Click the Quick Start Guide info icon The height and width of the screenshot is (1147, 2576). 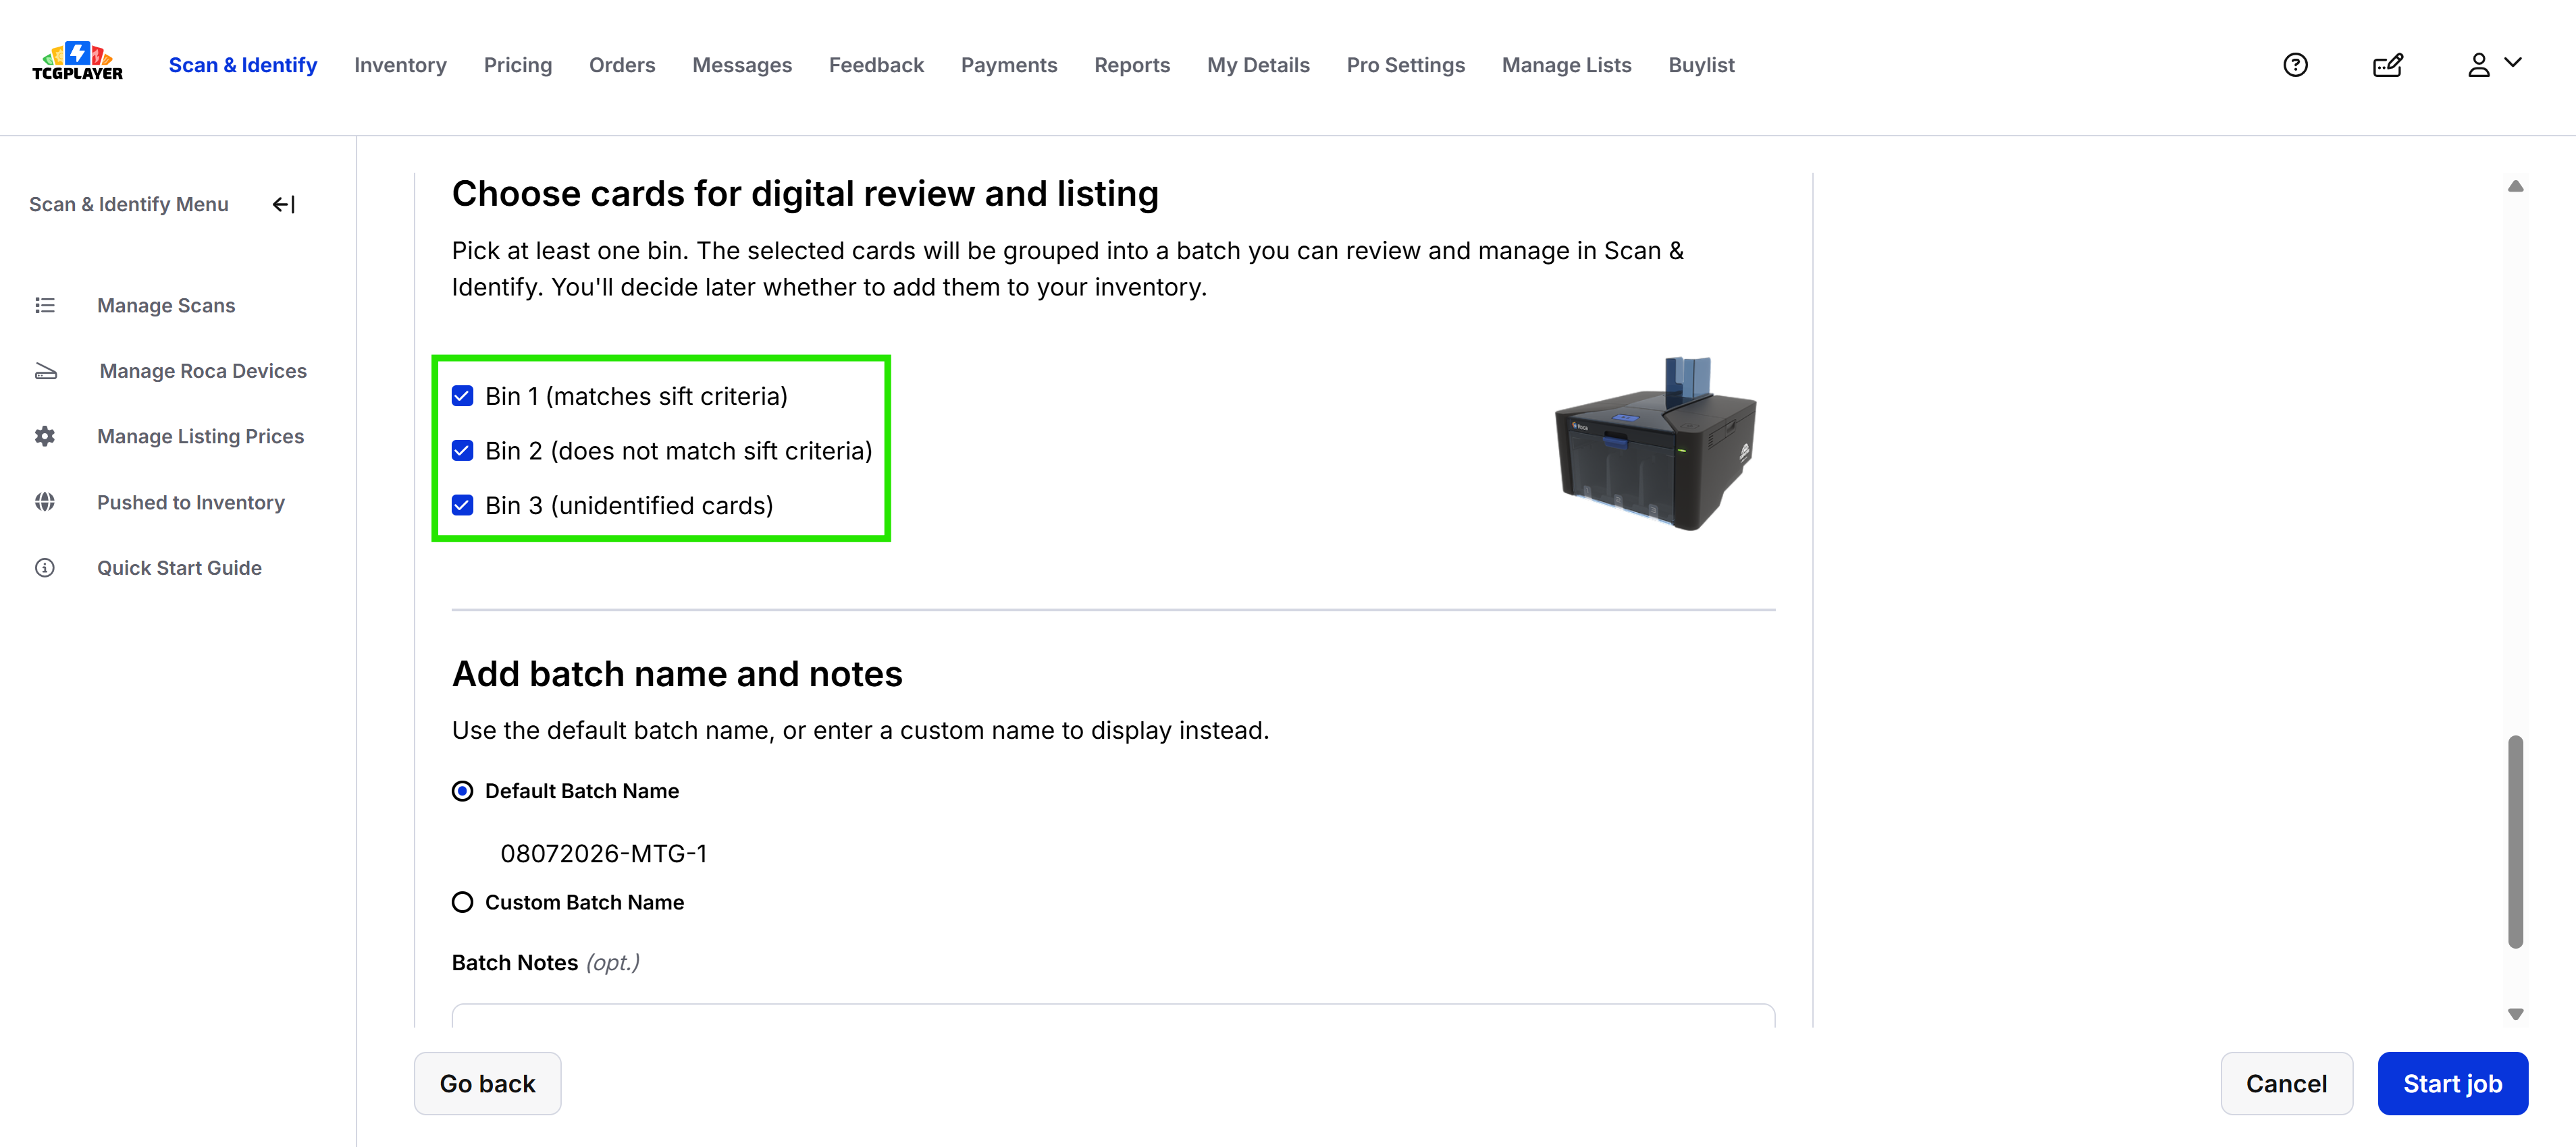(x=45, y=567)
